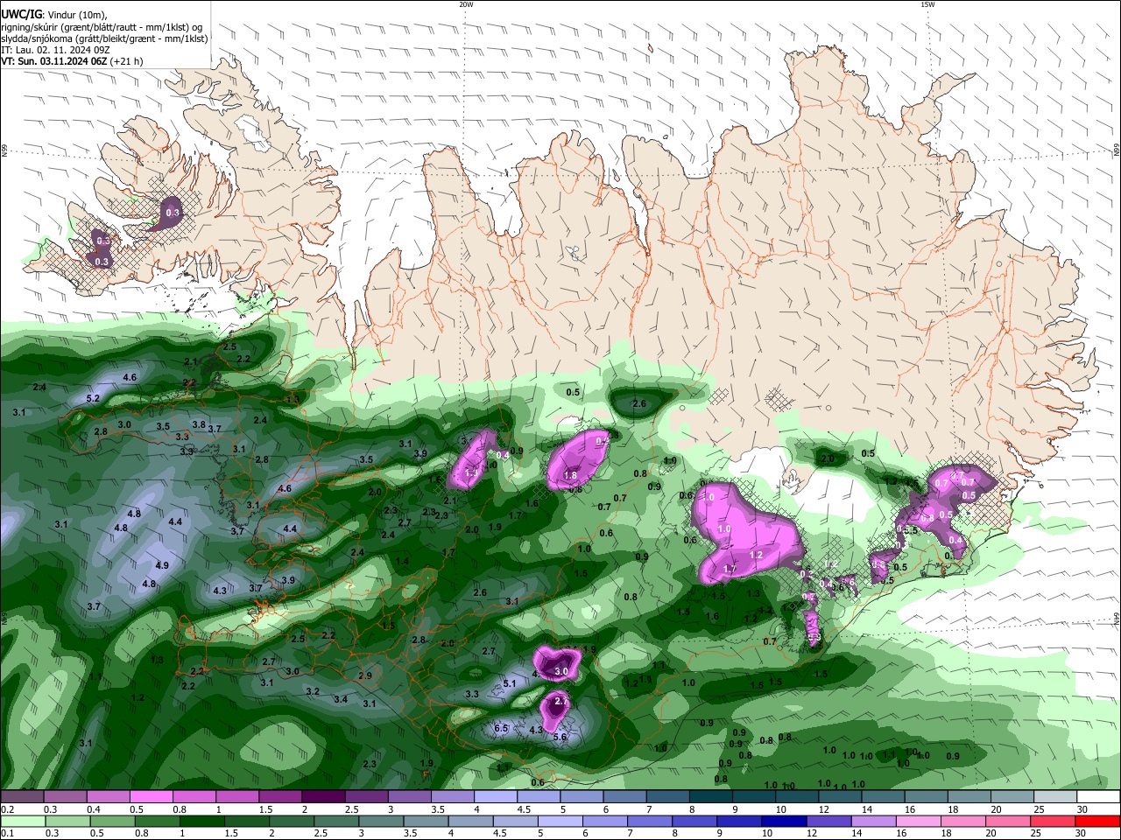The image size is (1121, 840).
Task: Click the '20W' longitude label
Action: click(x=467, y=4)
